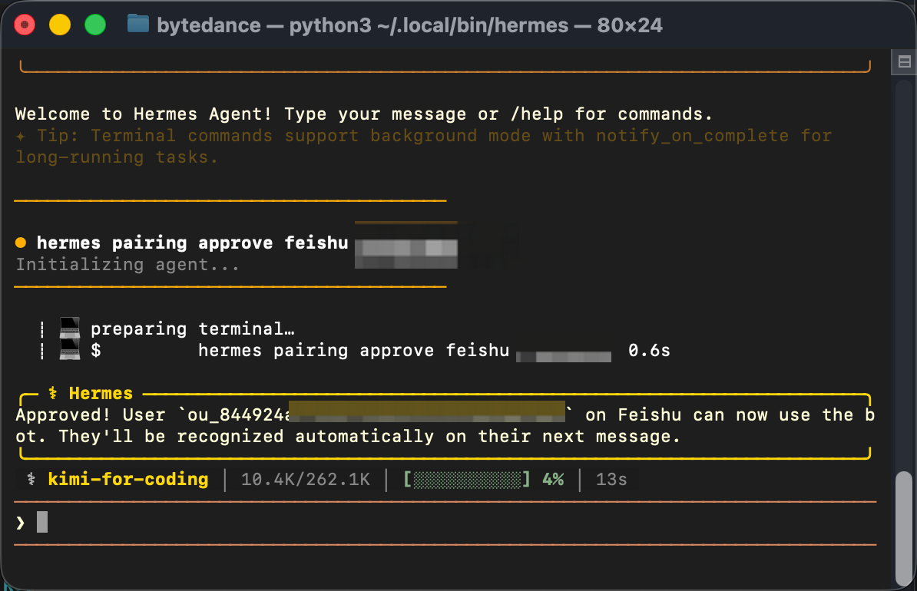Click the kimi-for-coding model label
Screen dimensions: 917x591
(128, 480)
